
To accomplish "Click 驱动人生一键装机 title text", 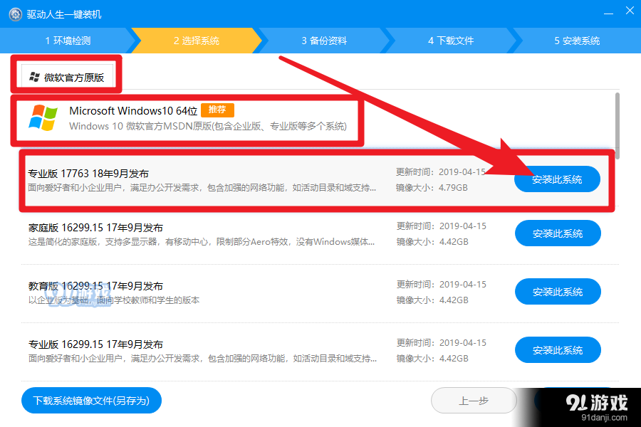I will 64,14.
